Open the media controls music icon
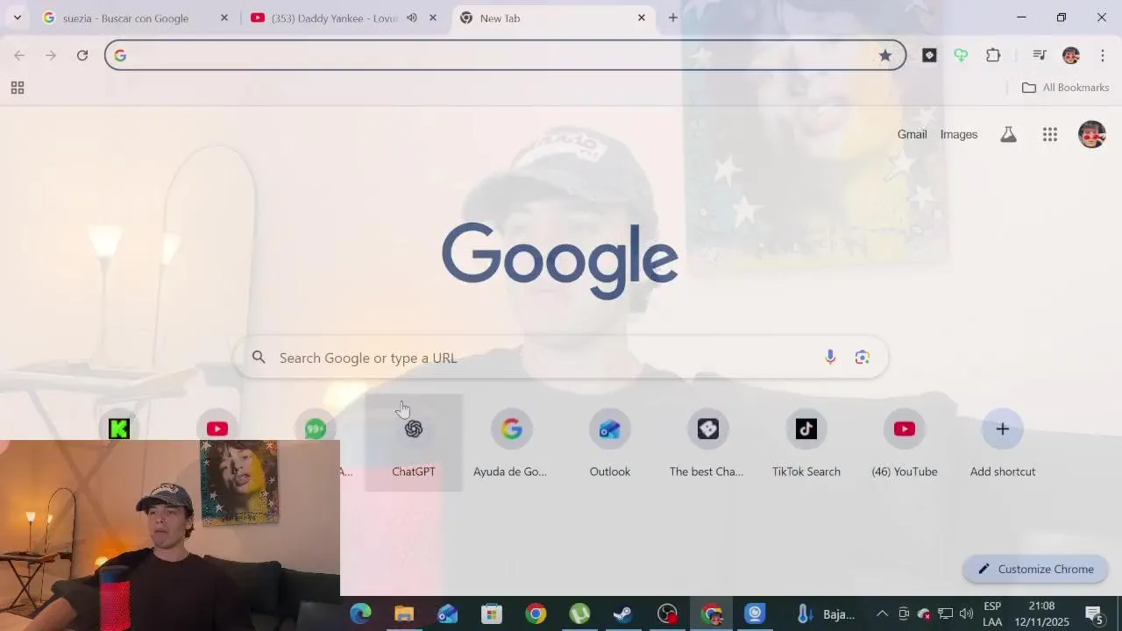Screen dimensions: 1122x631 click(1040, 55)
